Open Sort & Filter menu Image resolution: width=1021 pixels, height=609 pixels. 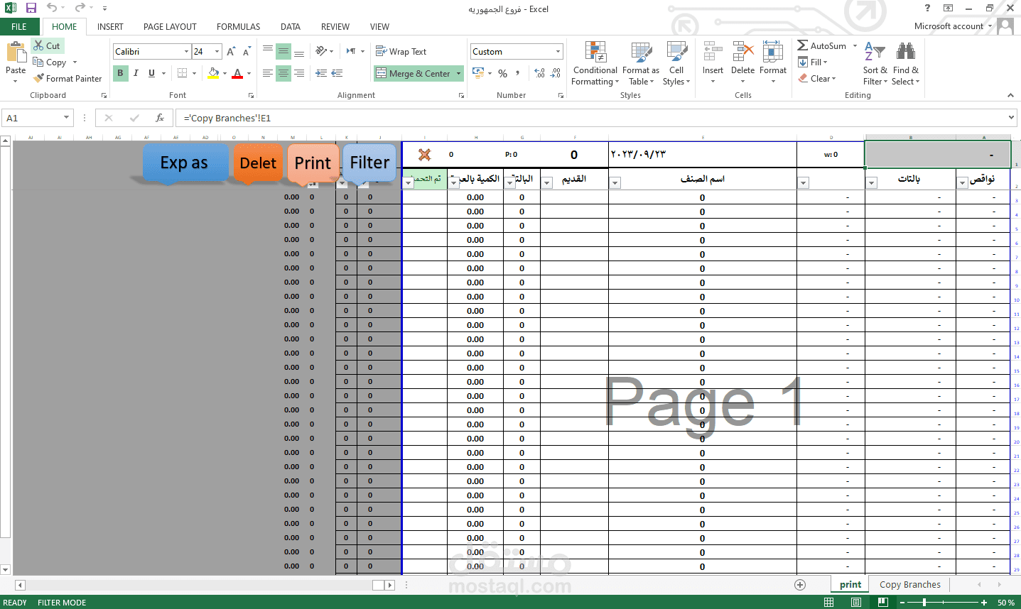coord(875,63)
